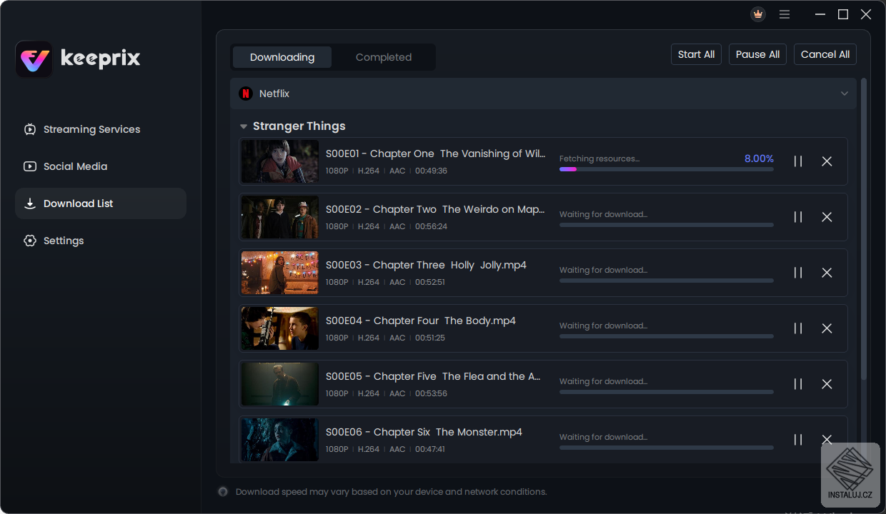Click the Chapter Six The Monster thumbnail
The height and width of the screenshot is (514, 886).
click(x=280, y=440)
